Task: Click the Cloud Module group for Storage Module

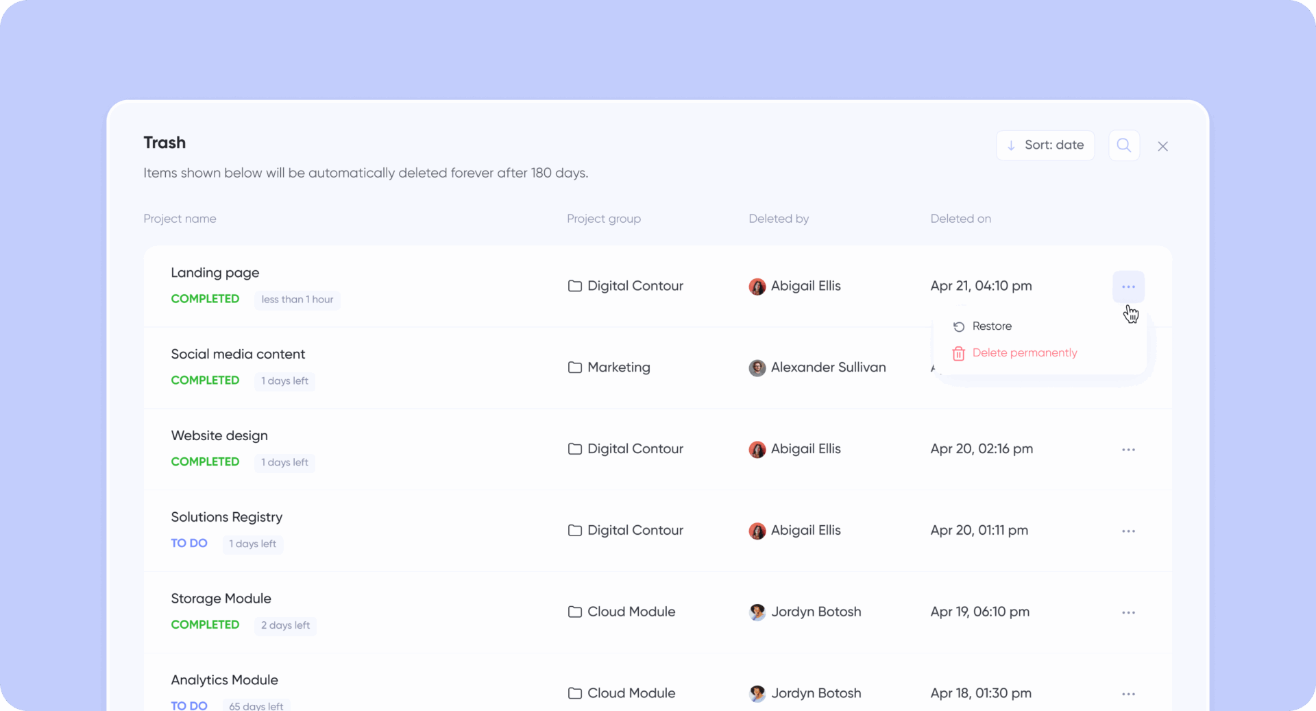Action: [x=631, y=612]
